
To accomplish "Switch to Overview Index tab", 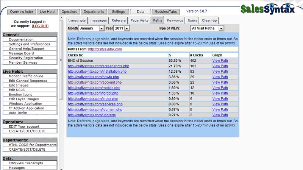I will [22, 12].
